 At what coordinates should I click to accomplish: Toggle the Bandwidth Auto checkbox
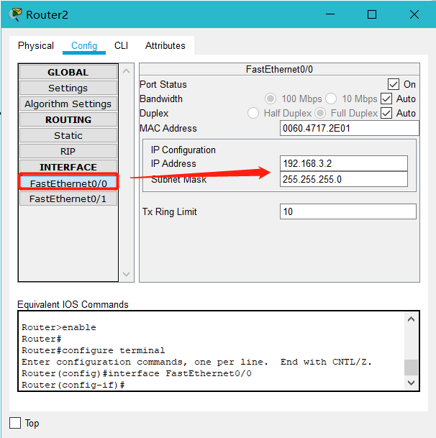click(386, 99)
